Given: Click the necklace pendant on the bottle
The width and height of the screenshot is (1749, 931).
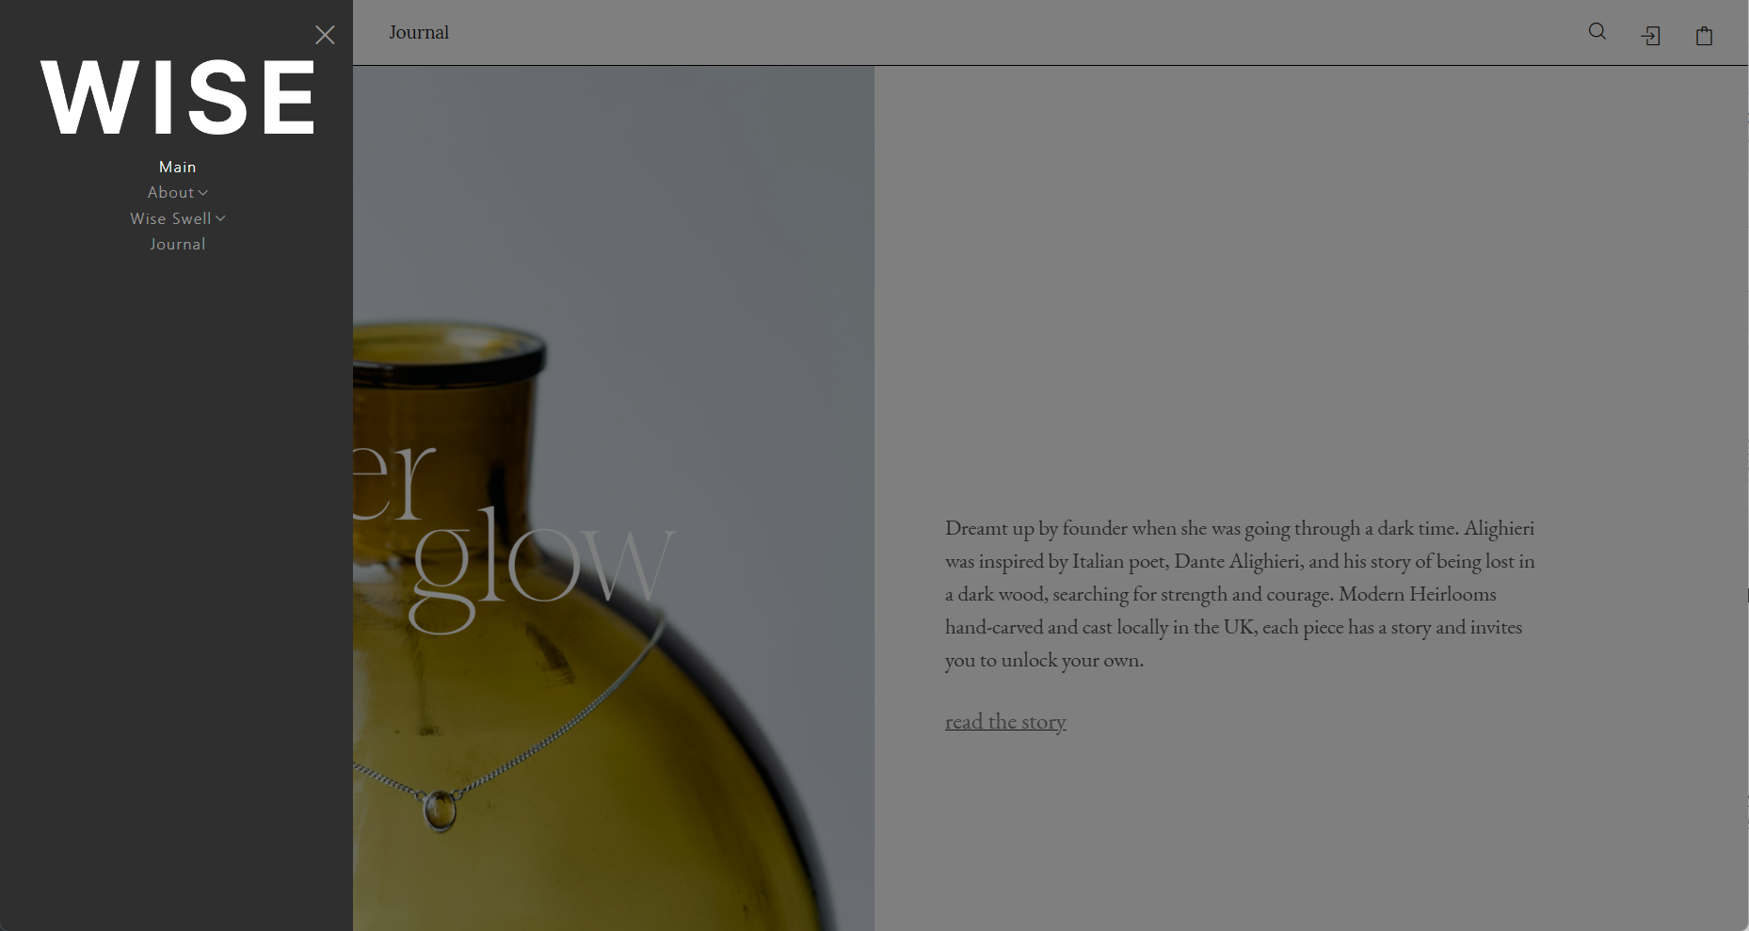Looking at the screenshot, I should (439, 811).
